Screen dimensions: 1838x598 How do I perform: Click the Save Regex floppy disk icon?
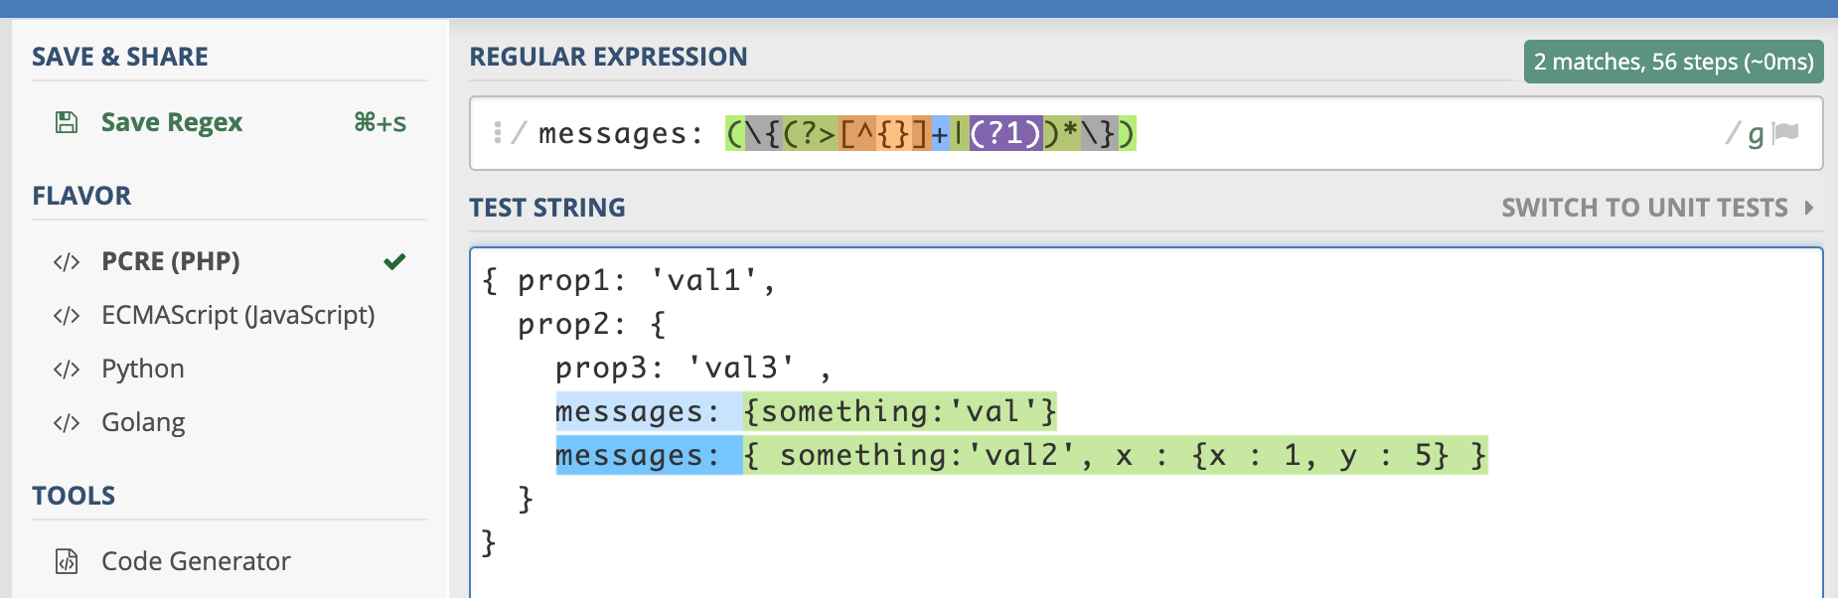point(65,121)
